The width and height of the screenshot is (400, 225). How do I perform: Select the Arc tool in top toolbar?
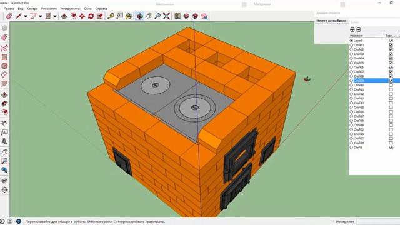tap(33, 16)
